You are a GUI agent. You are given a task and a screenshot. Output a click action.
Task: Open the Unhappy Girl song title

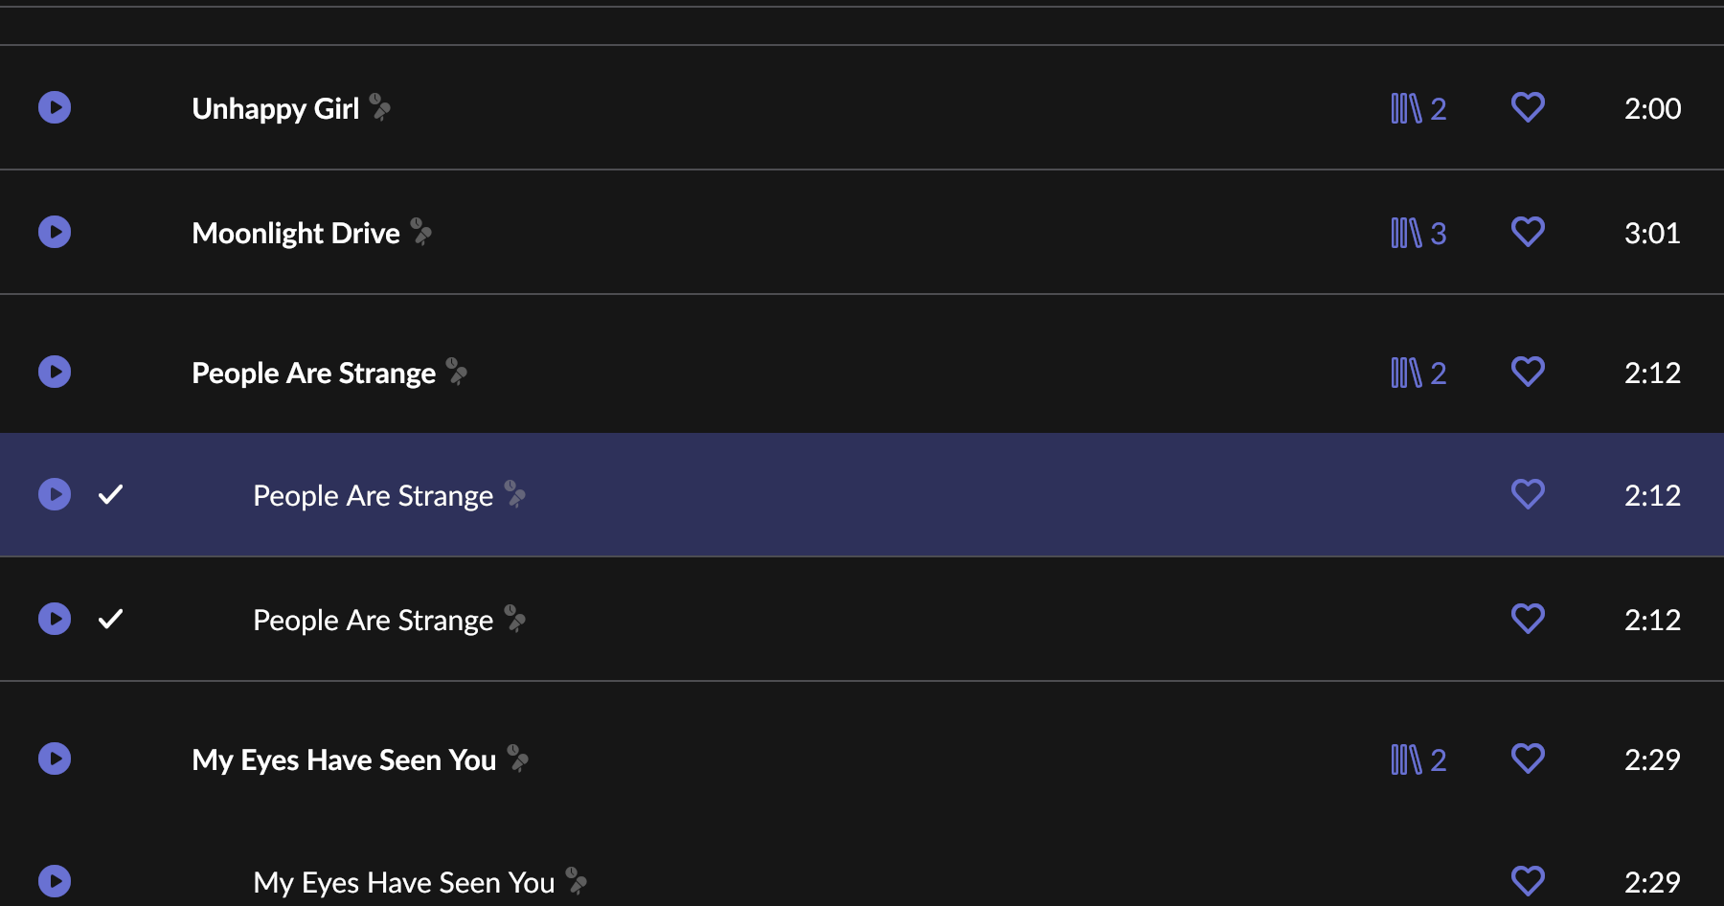(x=276, y=108)
